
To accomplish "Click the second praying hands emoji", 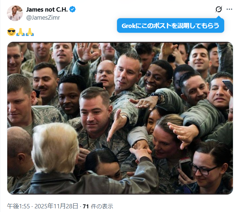I will (x=30, y=32).
